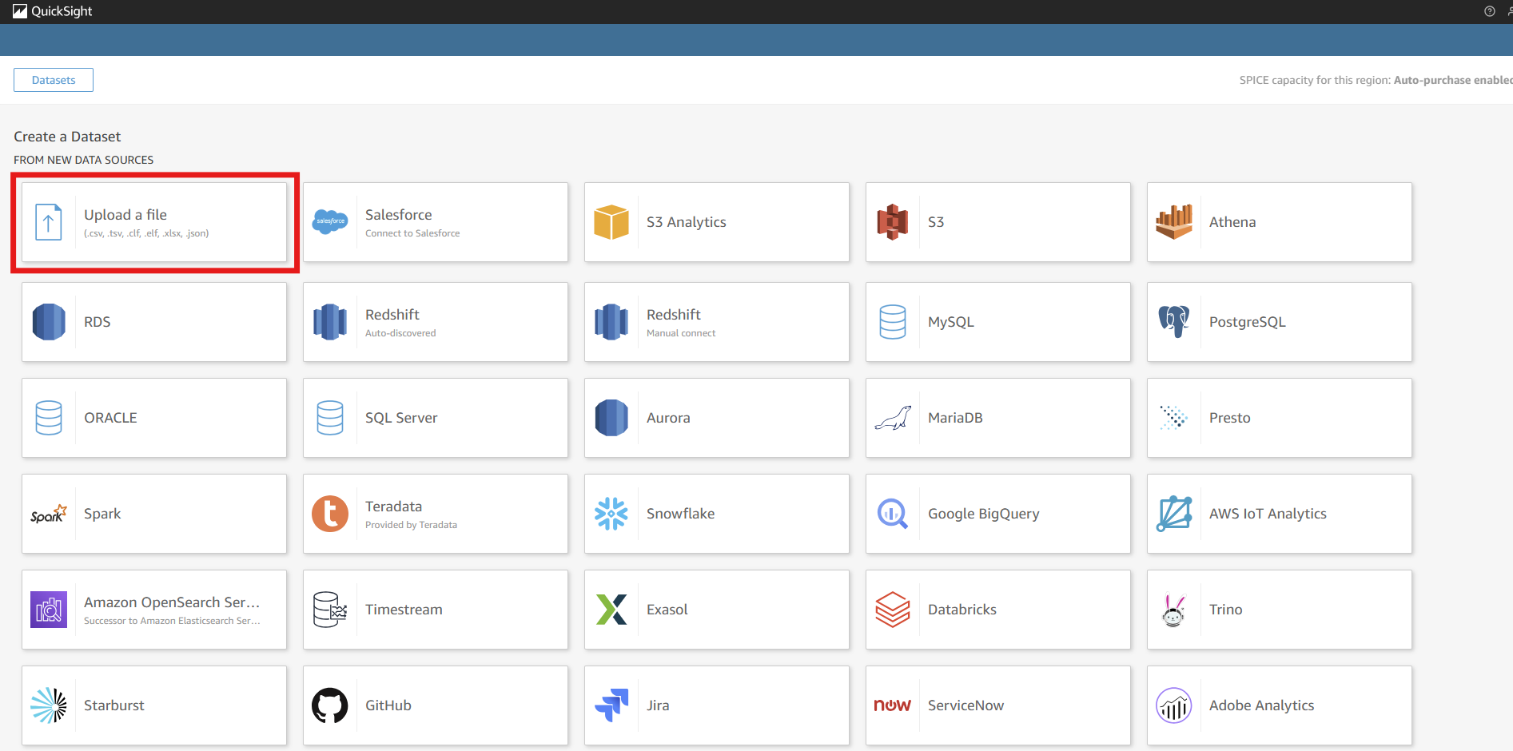Click the Timestream card label
This screenshot has width=1513, height=751.
pos(404,610)
